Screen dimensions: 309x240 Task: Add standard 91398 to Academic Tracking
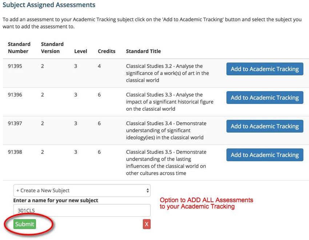[x=265, y=155]
